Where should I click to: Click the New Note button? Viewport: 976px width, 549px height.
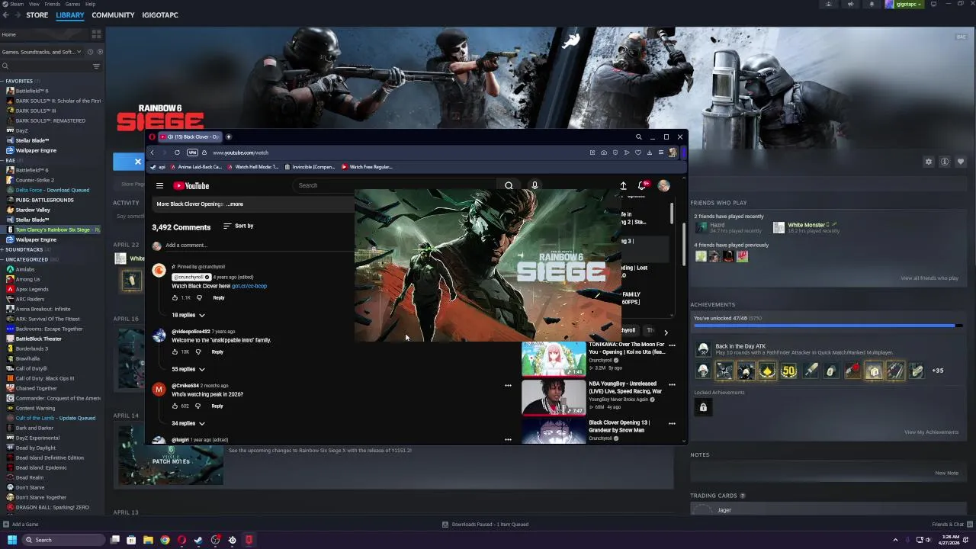coord(946,473)
